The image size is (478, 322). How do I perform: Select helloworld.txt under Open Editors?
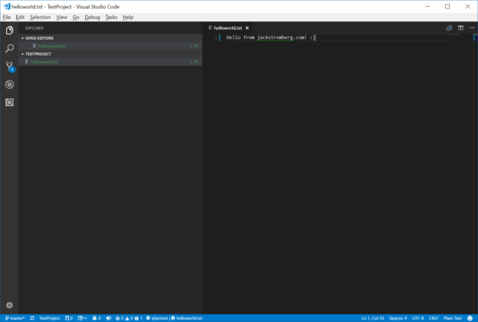[x=110, y=46]
